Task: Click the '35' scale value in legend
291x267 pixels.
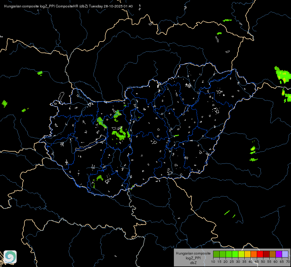Action: point(244,262)
